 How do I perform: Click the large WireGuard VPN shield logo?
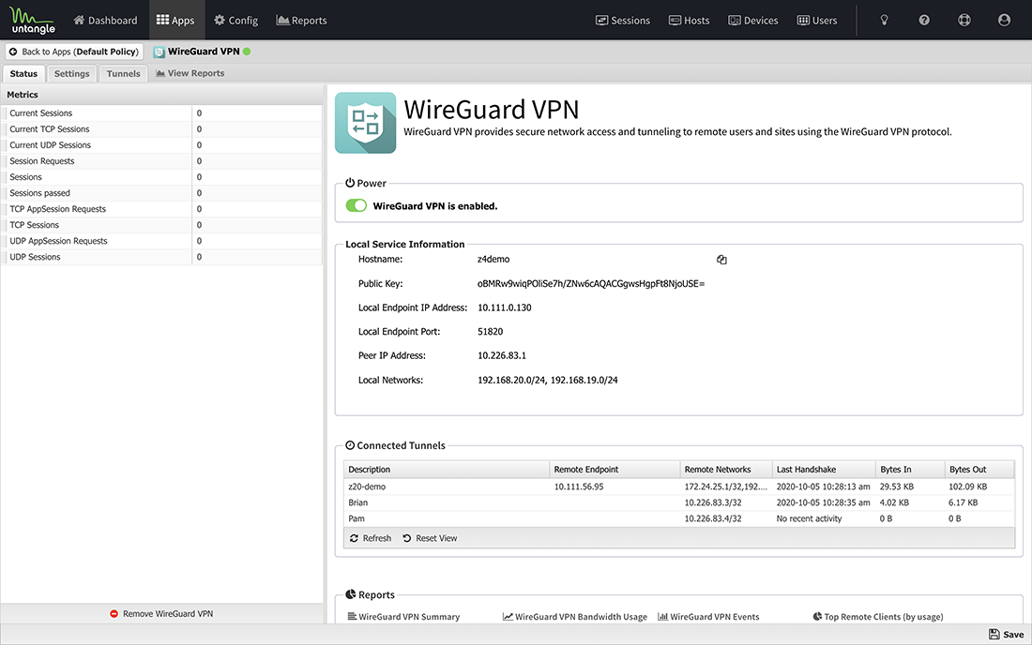365,123
